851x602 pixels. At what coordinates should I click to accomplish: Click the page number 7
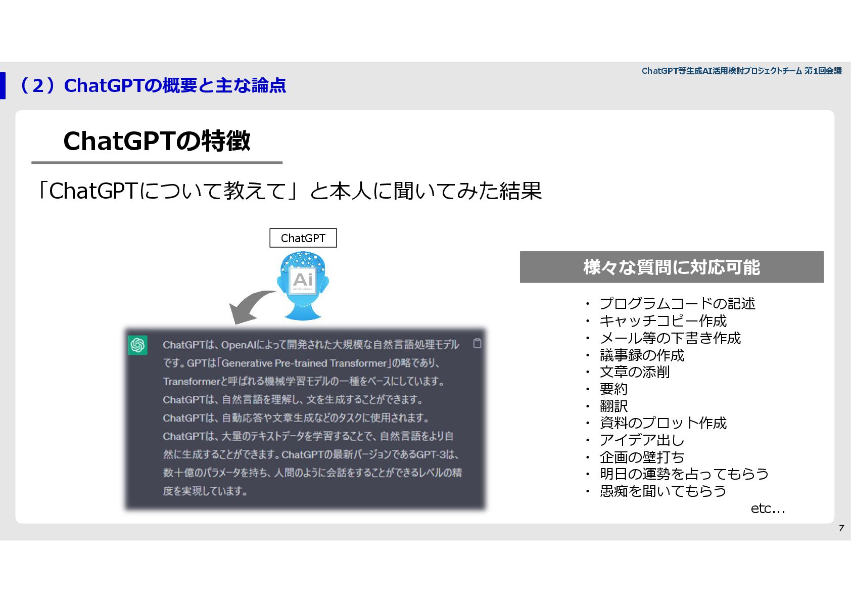841,528
